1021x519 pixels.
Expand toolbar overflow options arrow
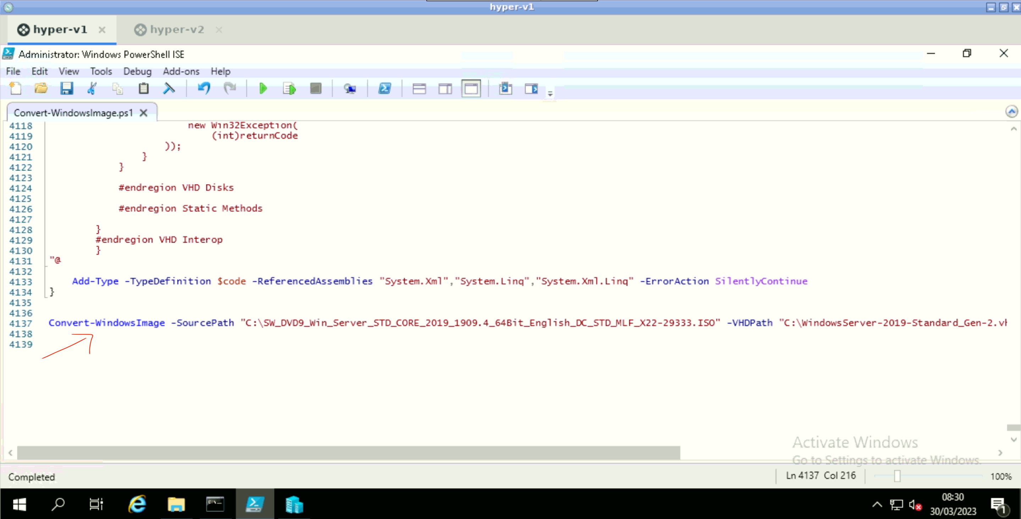550,94
